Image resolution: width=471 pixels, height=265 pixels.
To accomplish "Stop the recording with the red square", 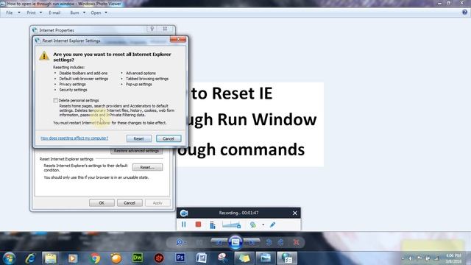I will point(198,225).
